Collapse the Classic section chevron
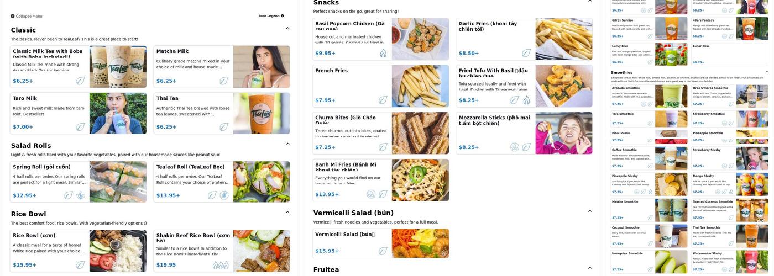 pos(287,28)
